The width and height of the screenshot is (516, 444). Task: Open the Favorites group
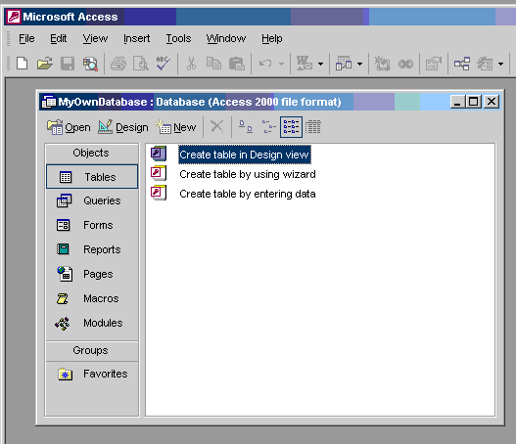coord(92,374)
